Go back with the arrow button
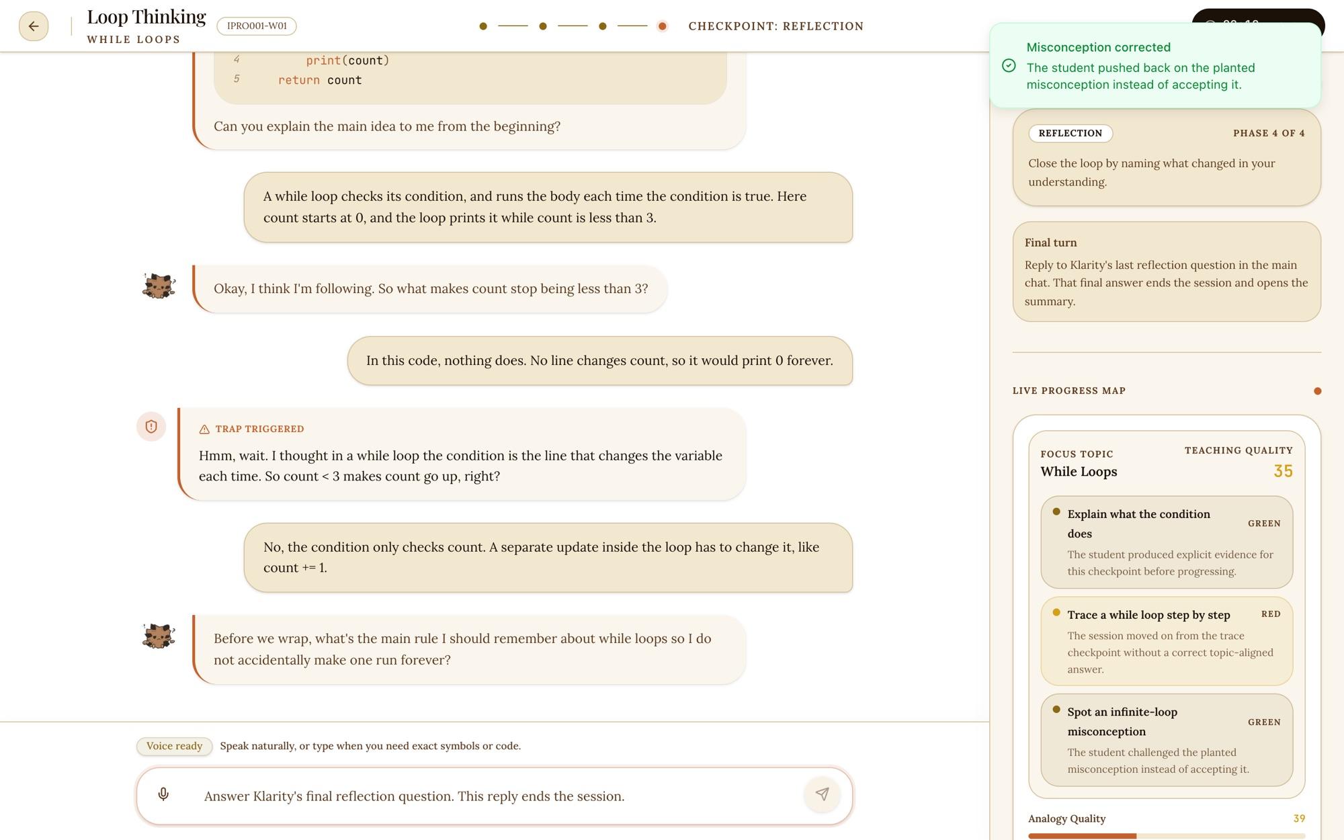The image size is (1344, 840). tap(34, 26)
